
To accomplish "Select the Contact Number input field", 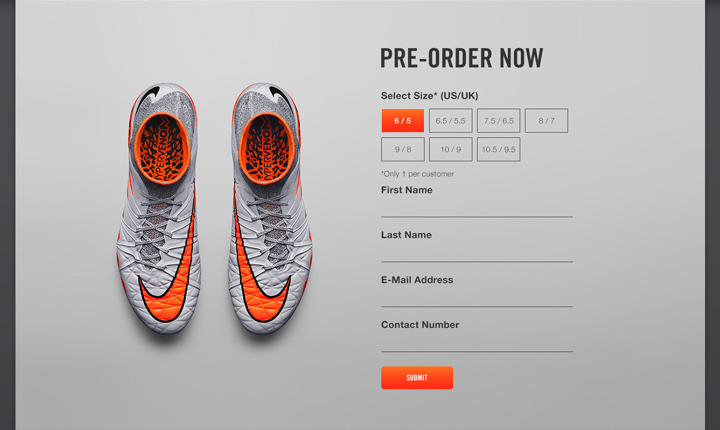I will (x=477, y=343).
